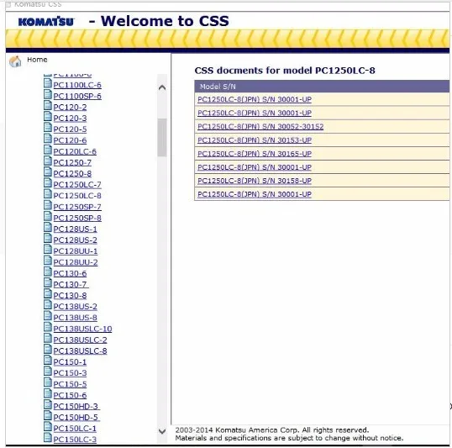The height and width of the screenshot is (448, 452).
Task: Open the PC138USLC-2 model link
Action: point(80,340)
